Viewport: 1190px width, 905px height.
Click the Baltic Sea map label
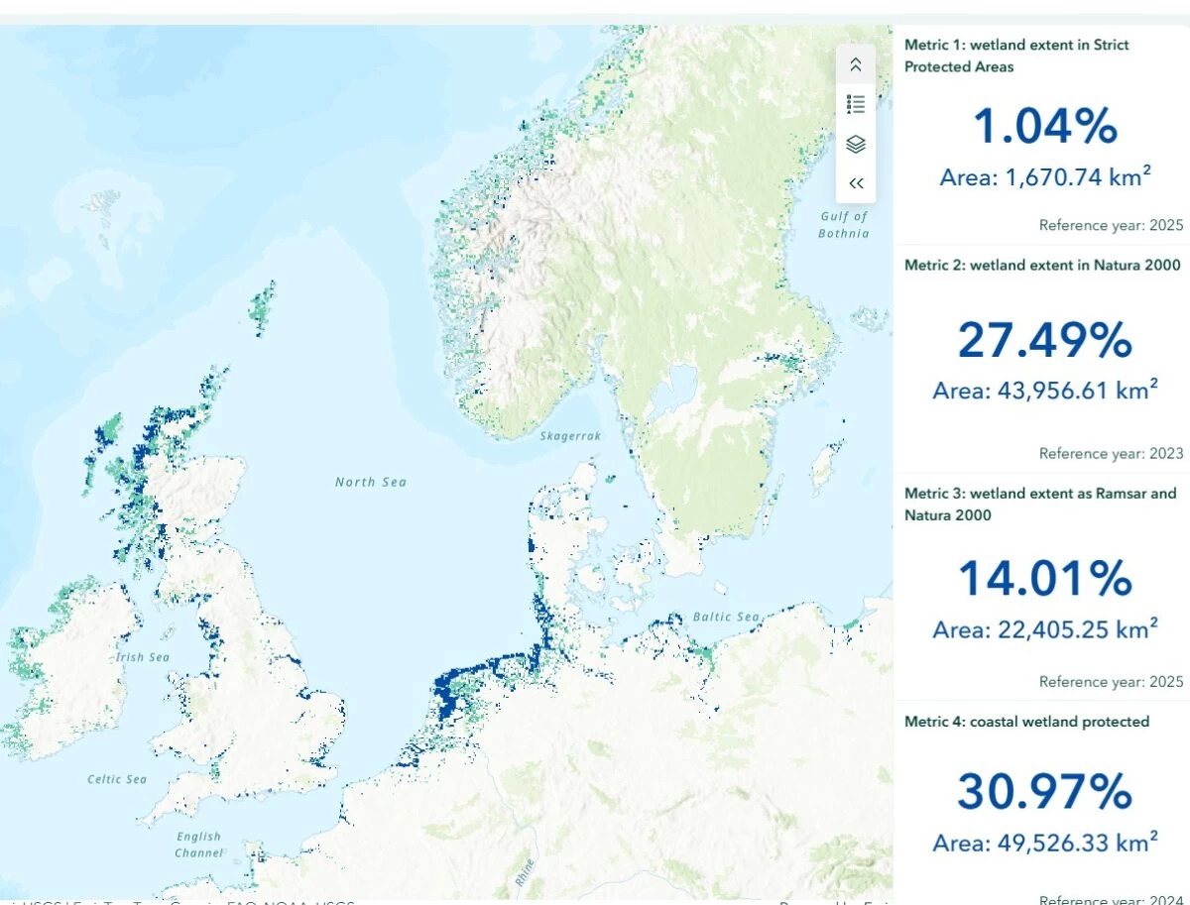coord(727,617)
